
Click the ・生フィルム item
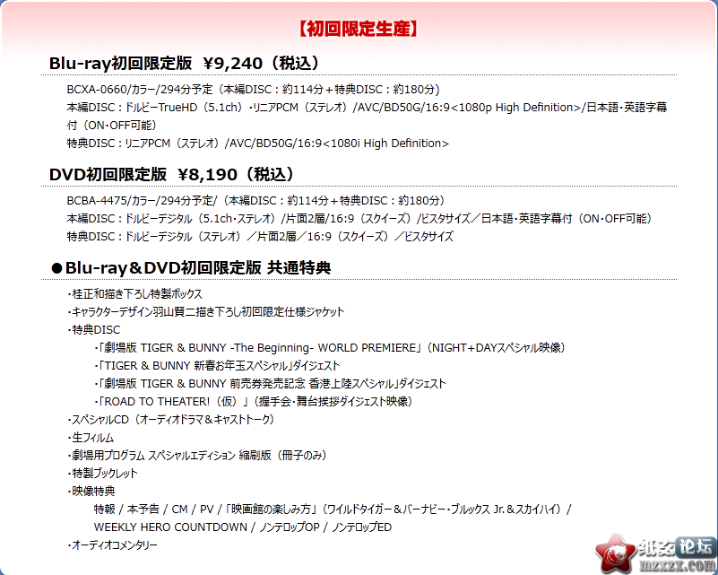point(91,438)
